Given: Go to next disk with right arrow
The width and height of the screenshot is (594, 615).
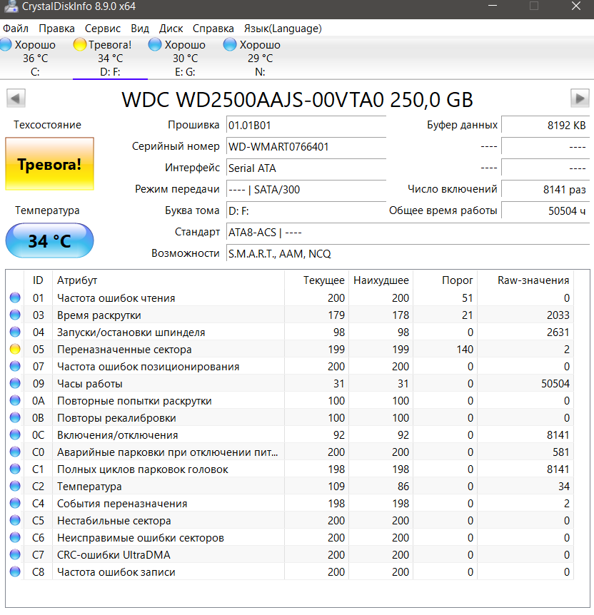Looking at the screenshot, I should coord(580,98).
